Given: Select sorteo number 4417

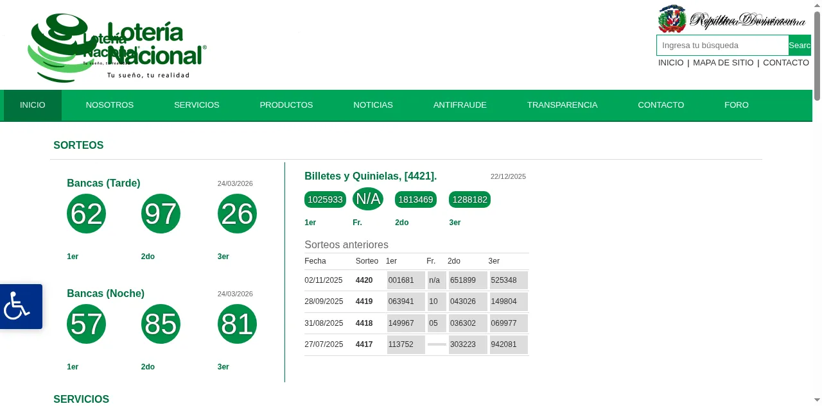Looking at the screenshot, I should click(364, 344).
